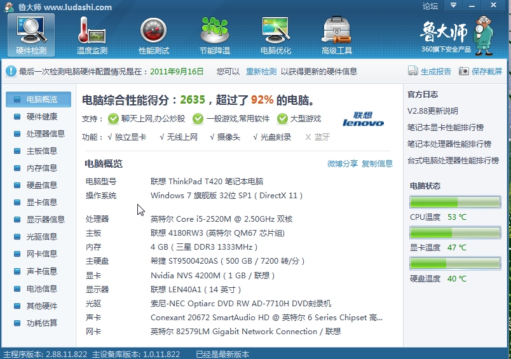The height and width of the screenshot is (359, 511).
Task: Click the 独立显卡 feature label
Action: point(130,137)
